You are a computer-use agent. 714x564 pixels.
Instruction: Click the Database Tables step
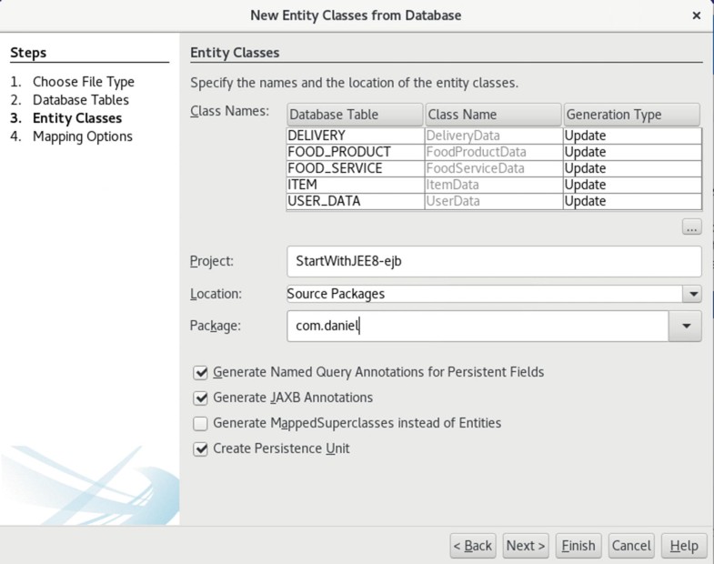click(81, 100)
